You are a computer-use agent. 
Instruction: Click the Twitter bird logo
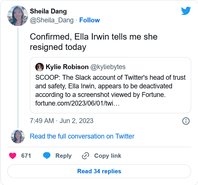(186, 11)
